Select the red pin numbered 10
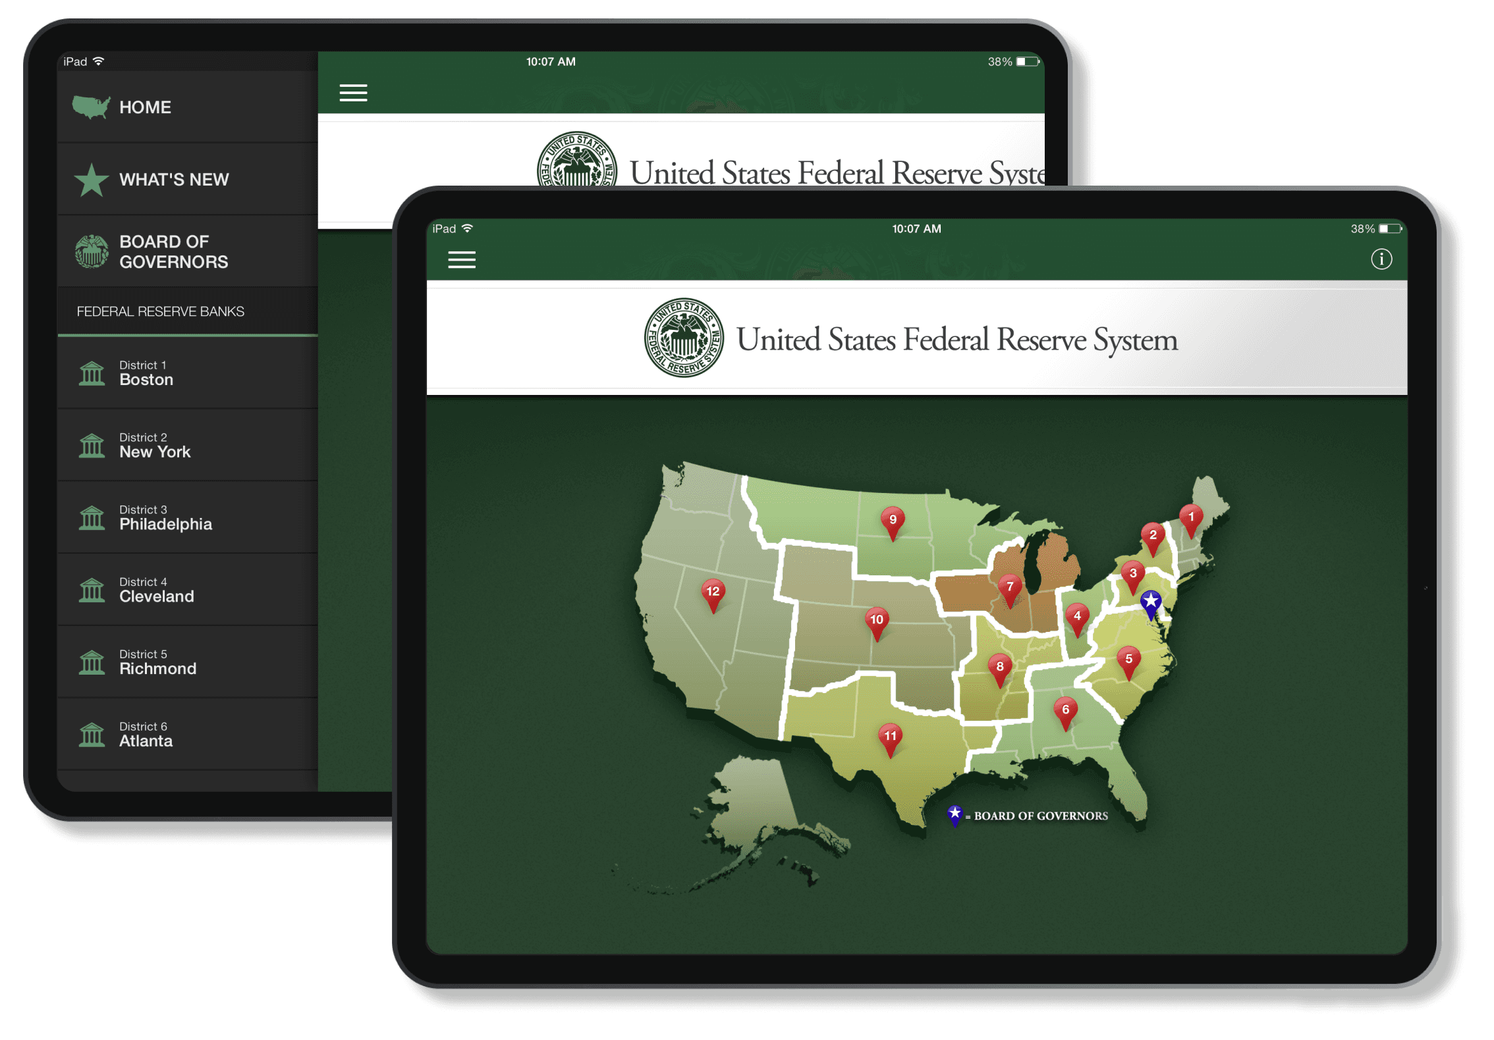This screenshot has width=1494, height=1040. tap(876, 620)
